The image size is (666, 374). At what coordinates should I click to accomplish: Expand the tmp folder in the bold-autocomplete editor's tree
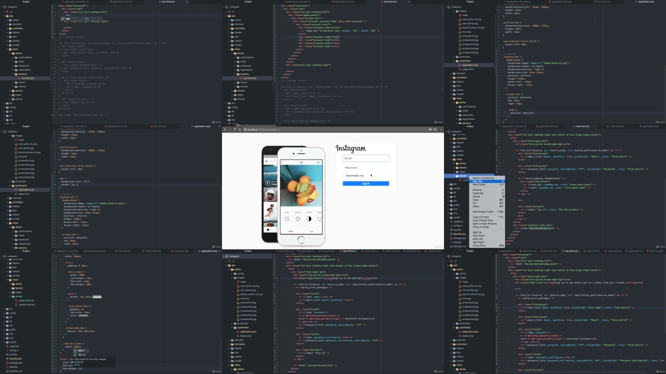click(4, 338)
